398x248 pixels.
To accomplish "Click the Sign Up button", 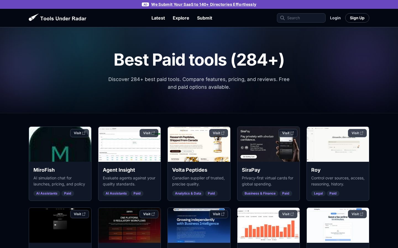I will (357, 18).
